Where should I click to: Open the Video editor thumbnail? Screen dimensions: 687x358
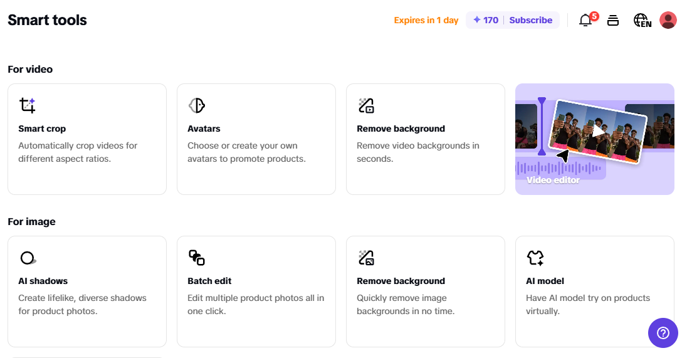[x=594, y=139]
